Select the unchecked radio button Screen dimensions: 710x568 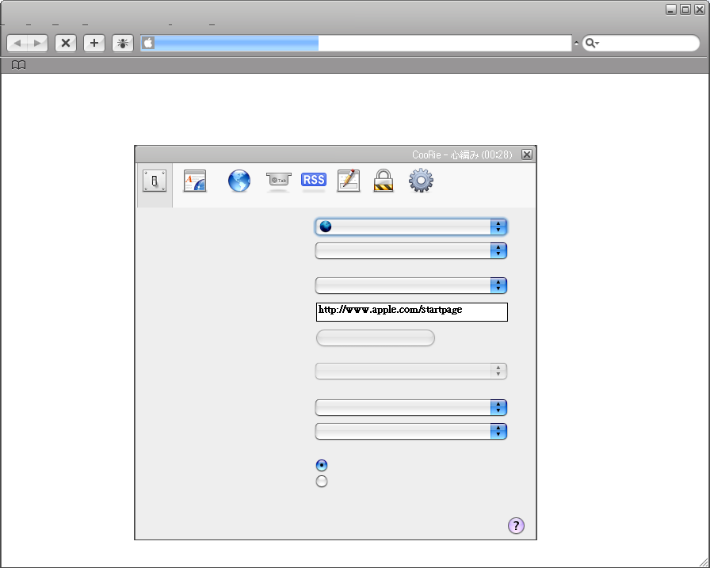click(322, 482)
